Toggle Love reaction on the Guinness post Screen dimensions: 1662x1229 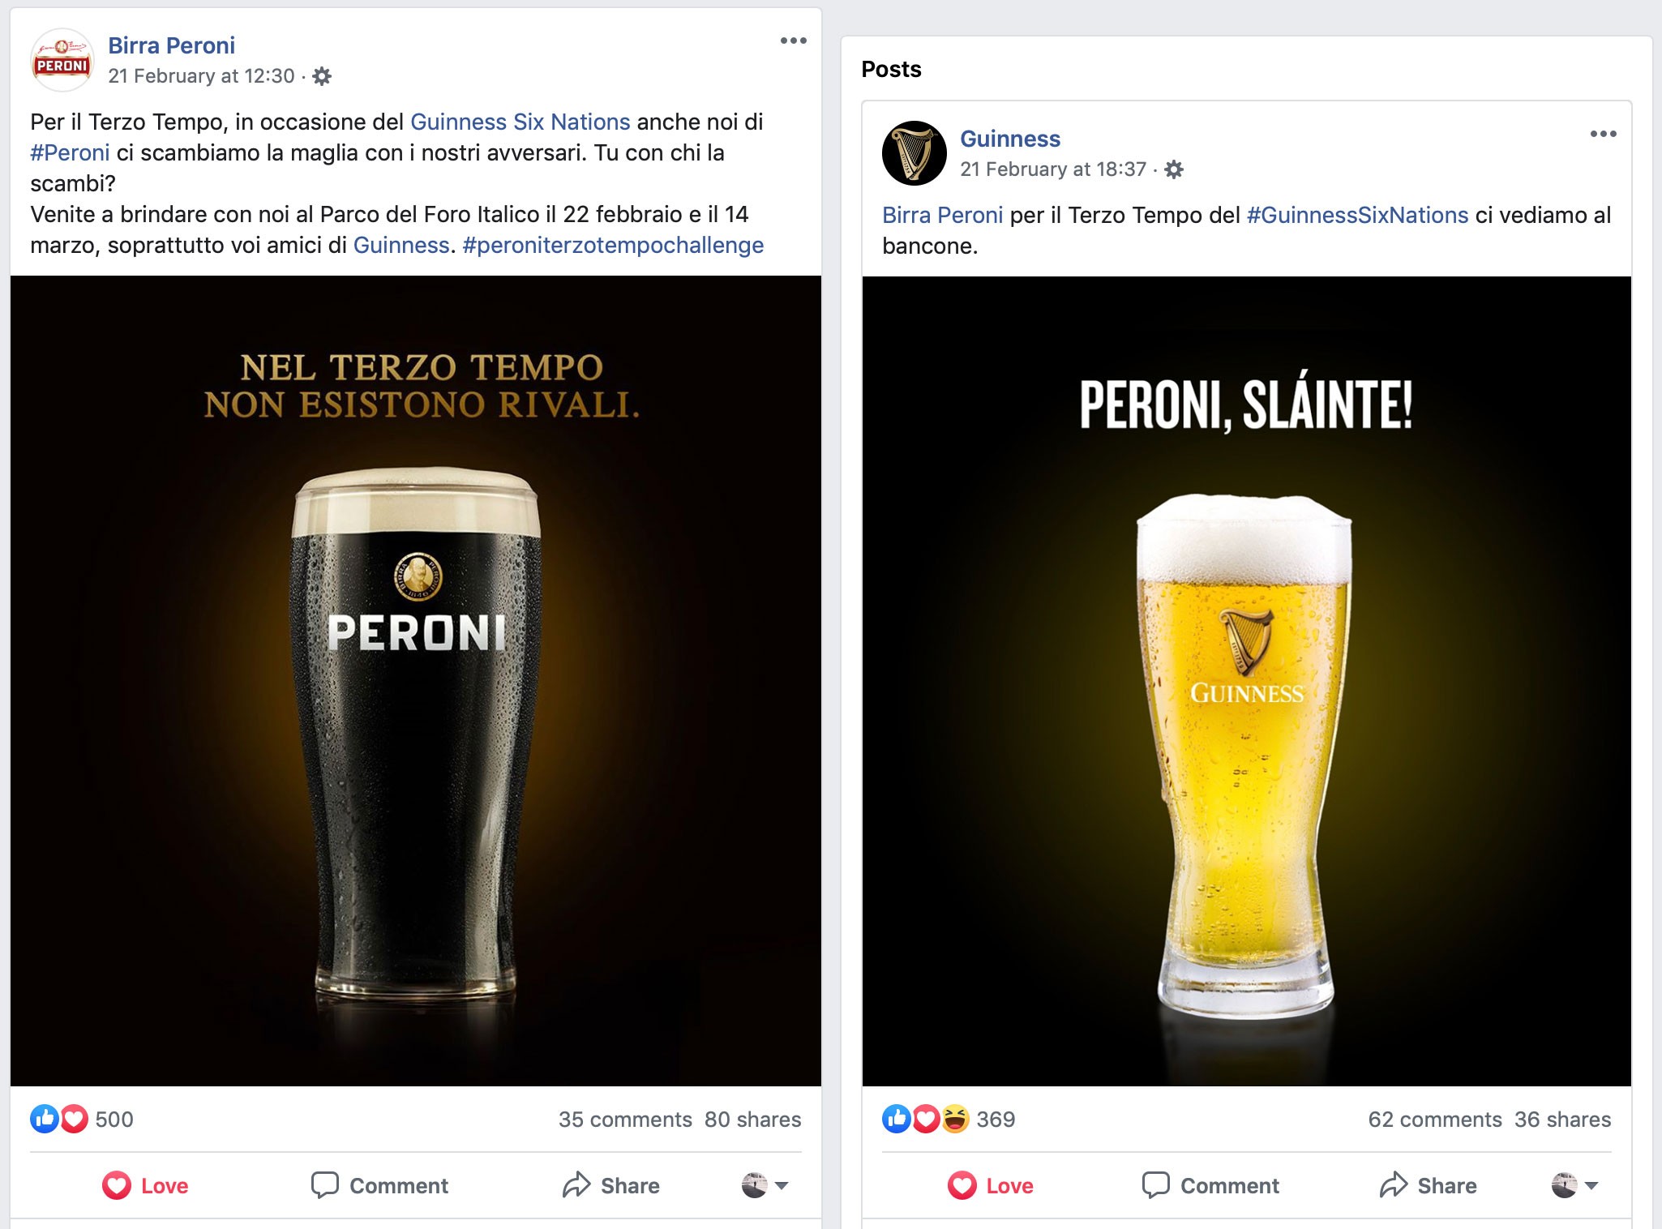(x=991, y=1185)
